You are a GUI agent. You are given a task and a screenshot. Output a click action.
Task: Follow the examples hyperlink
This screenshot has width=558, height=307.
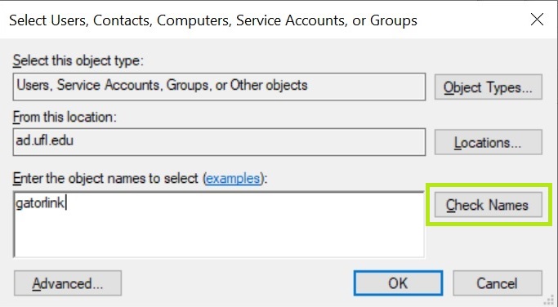click(x=233, y=178)
